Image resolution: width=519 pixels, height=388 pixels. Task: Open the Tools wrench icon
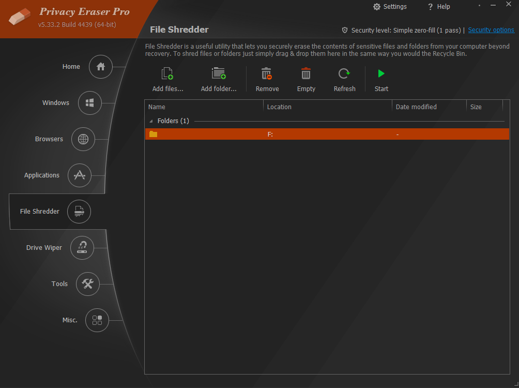point(88,284)
